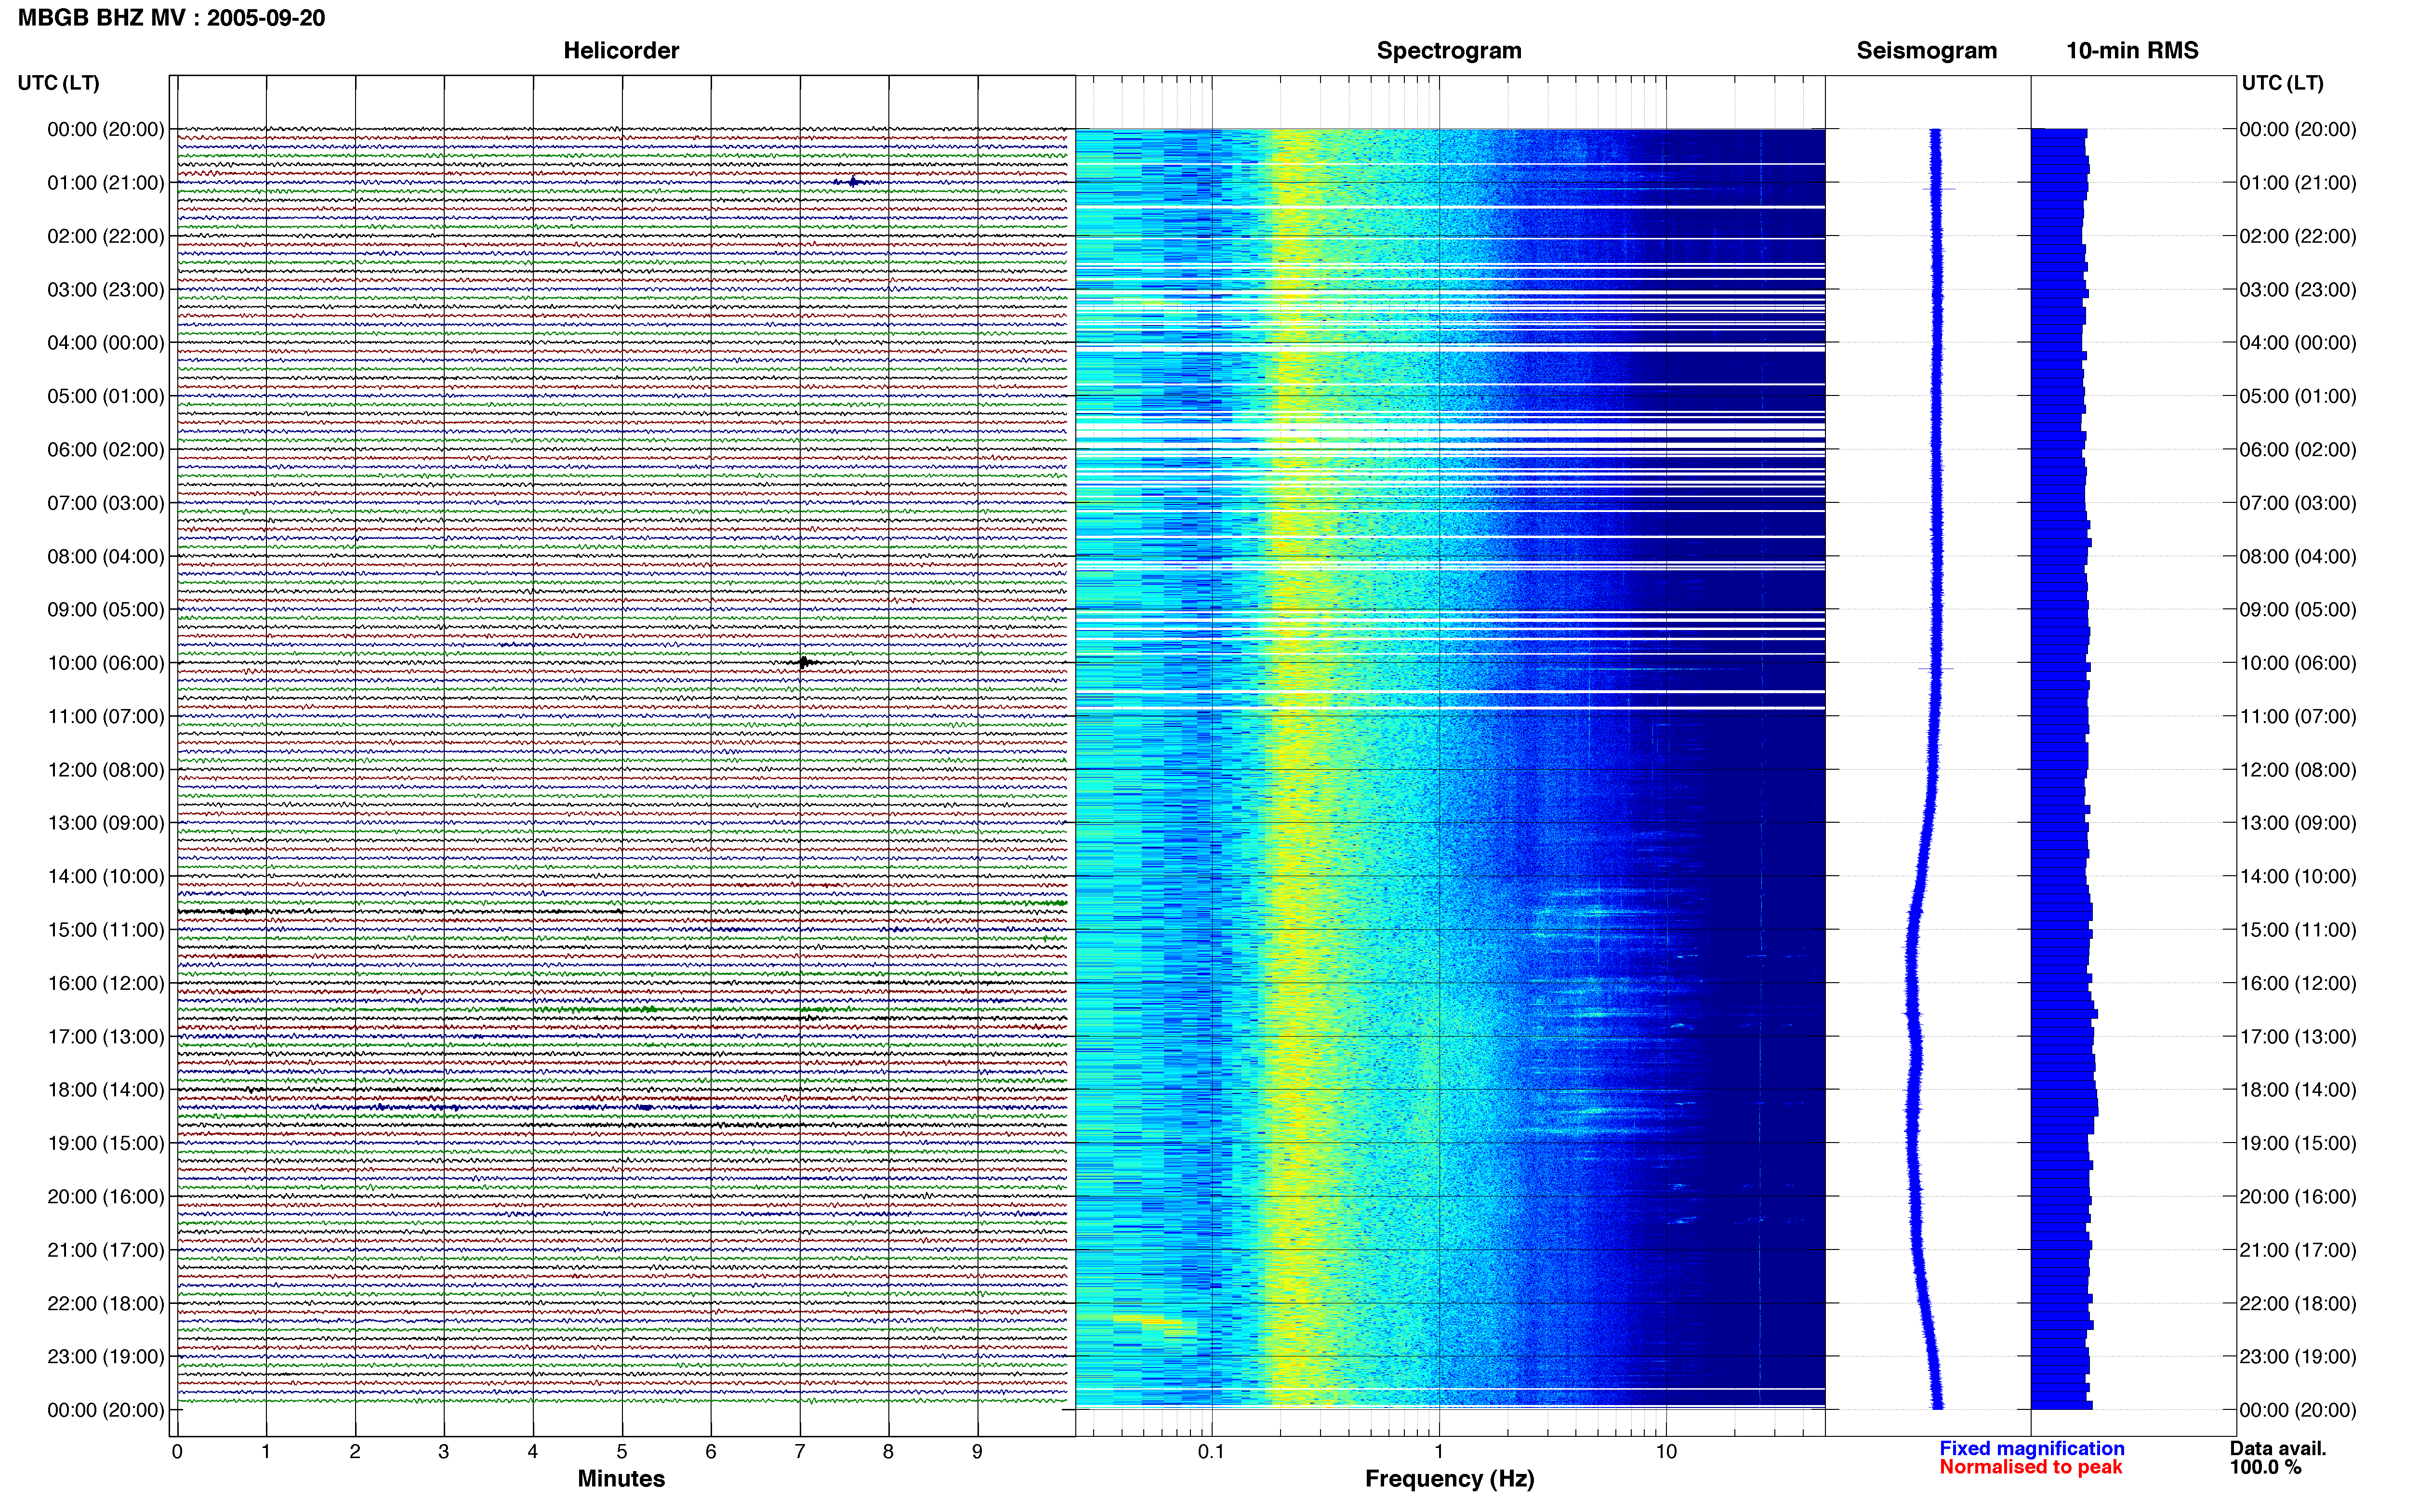Click RMS-side time label "17:00 (13:00)"
The height and width of the screenshot is (1512, 2418).
pos(2298,1037)
